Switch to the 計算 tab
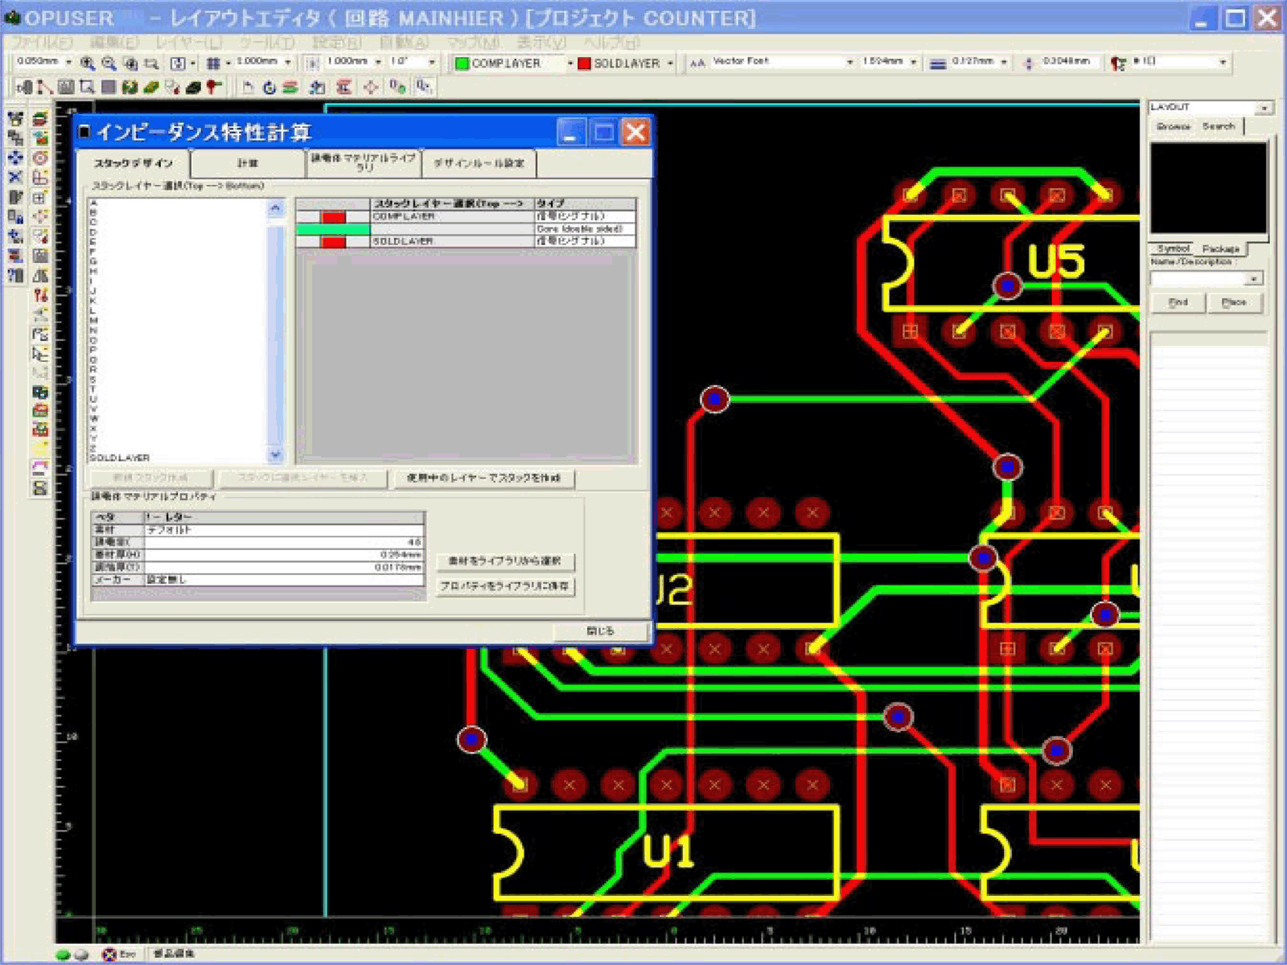The height and width of the screenshot is (965, 1287). coord(248,163)
